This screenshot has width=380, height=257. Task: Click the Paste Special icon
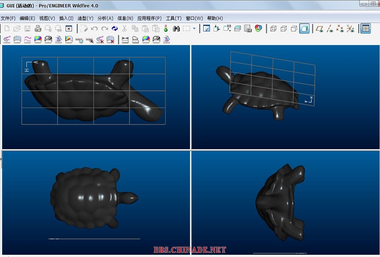[156, 28]
